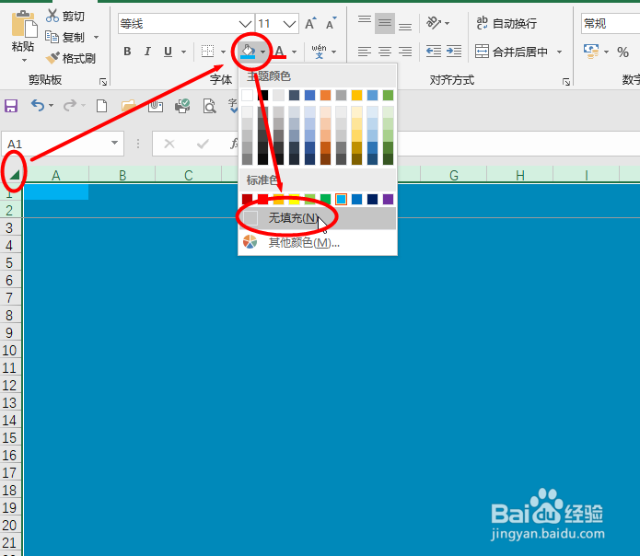Open the underline style dropdown arrow
The height and width of the screenshot is (556, 640).
point(183,52)
